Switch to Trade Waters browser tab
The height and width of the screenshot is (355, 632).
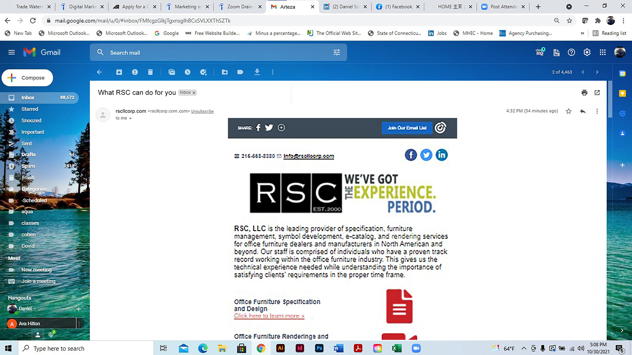tap(29, 7)
